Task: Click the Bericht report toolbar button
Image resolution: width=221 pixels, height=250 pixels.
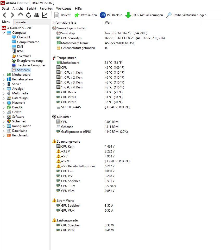Action: click(62, 15)
